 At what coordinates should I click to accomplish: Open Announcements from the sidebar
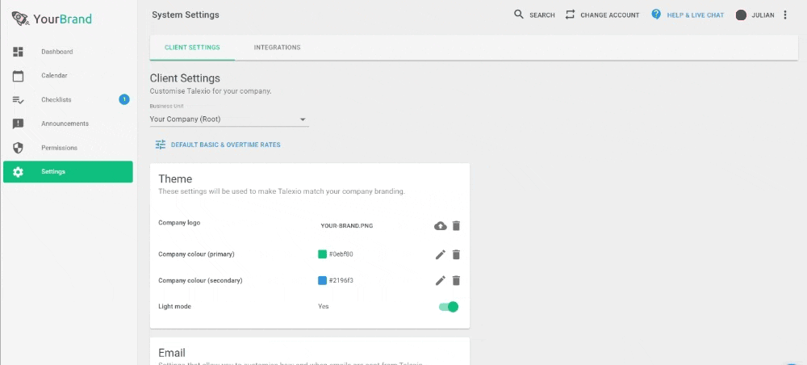(68, 124)
